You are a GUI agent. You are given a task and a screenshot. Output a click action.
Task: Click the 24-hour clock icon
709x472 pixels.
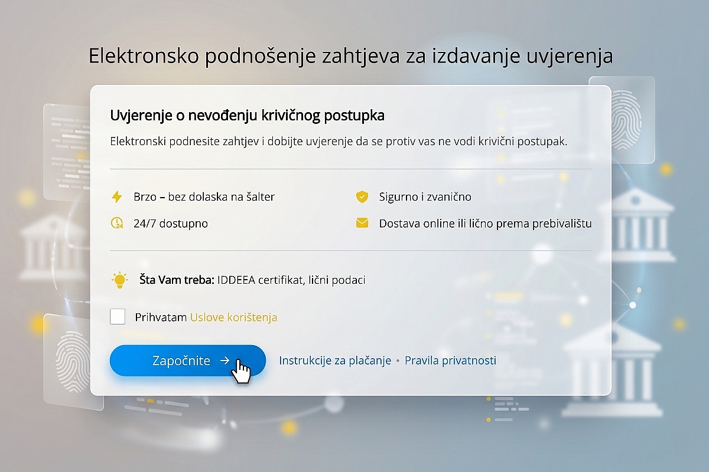click(117, 224)
